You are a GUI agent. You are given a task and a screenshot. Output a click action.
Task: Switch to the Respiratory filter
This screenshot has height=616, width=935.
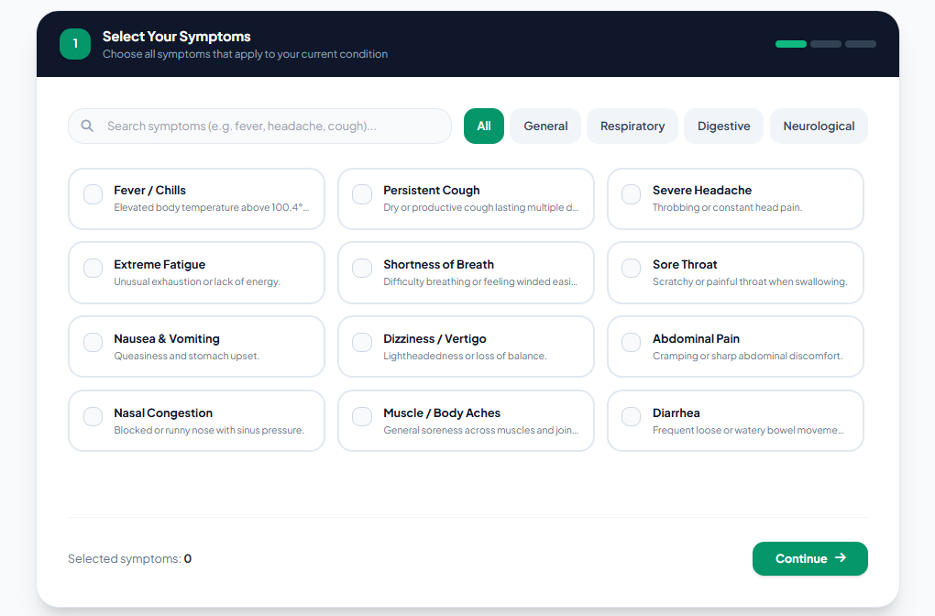click(632, 126)
